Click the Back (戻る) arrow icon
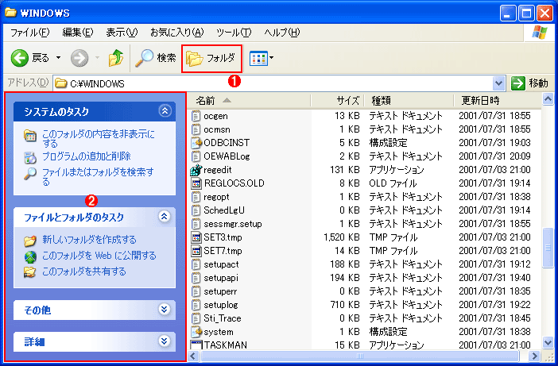Viewport: 558px width, 366px height. (20, 58)
